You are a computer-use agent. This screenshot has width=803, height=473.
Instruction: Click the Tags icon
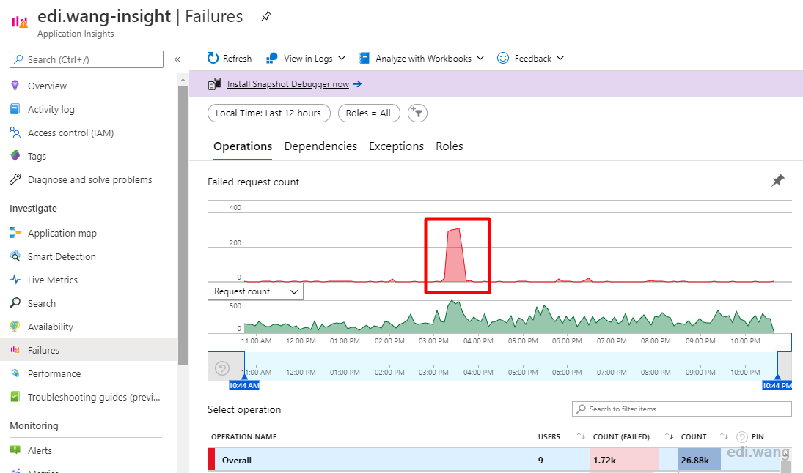point(15,155)
